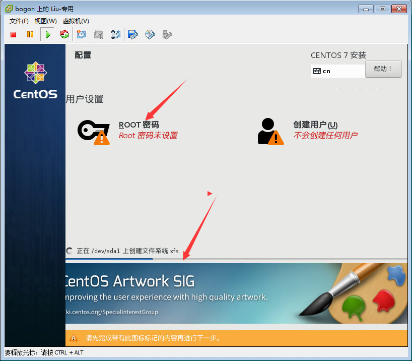Open the 虚拟机(V) menu
The width and height of the screenshot is (412, 361).
(76, 21)
